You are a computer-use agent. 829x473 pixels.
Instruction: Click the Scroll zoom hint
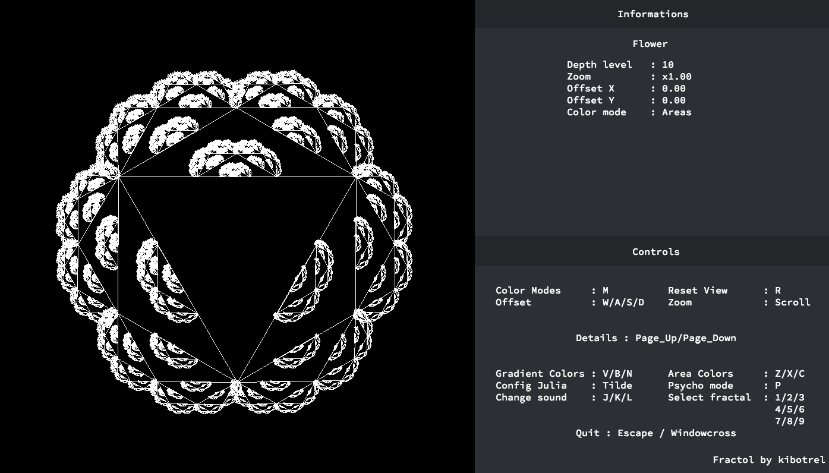pos(793,302)
